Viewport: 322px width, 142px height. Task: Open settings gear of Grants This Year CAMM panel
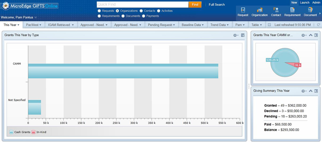304,35
